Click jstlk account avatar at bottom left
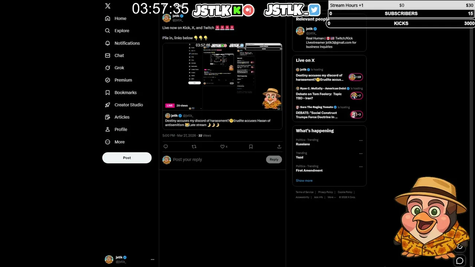This screenshot has width=475, height=267. coord(109,260)
